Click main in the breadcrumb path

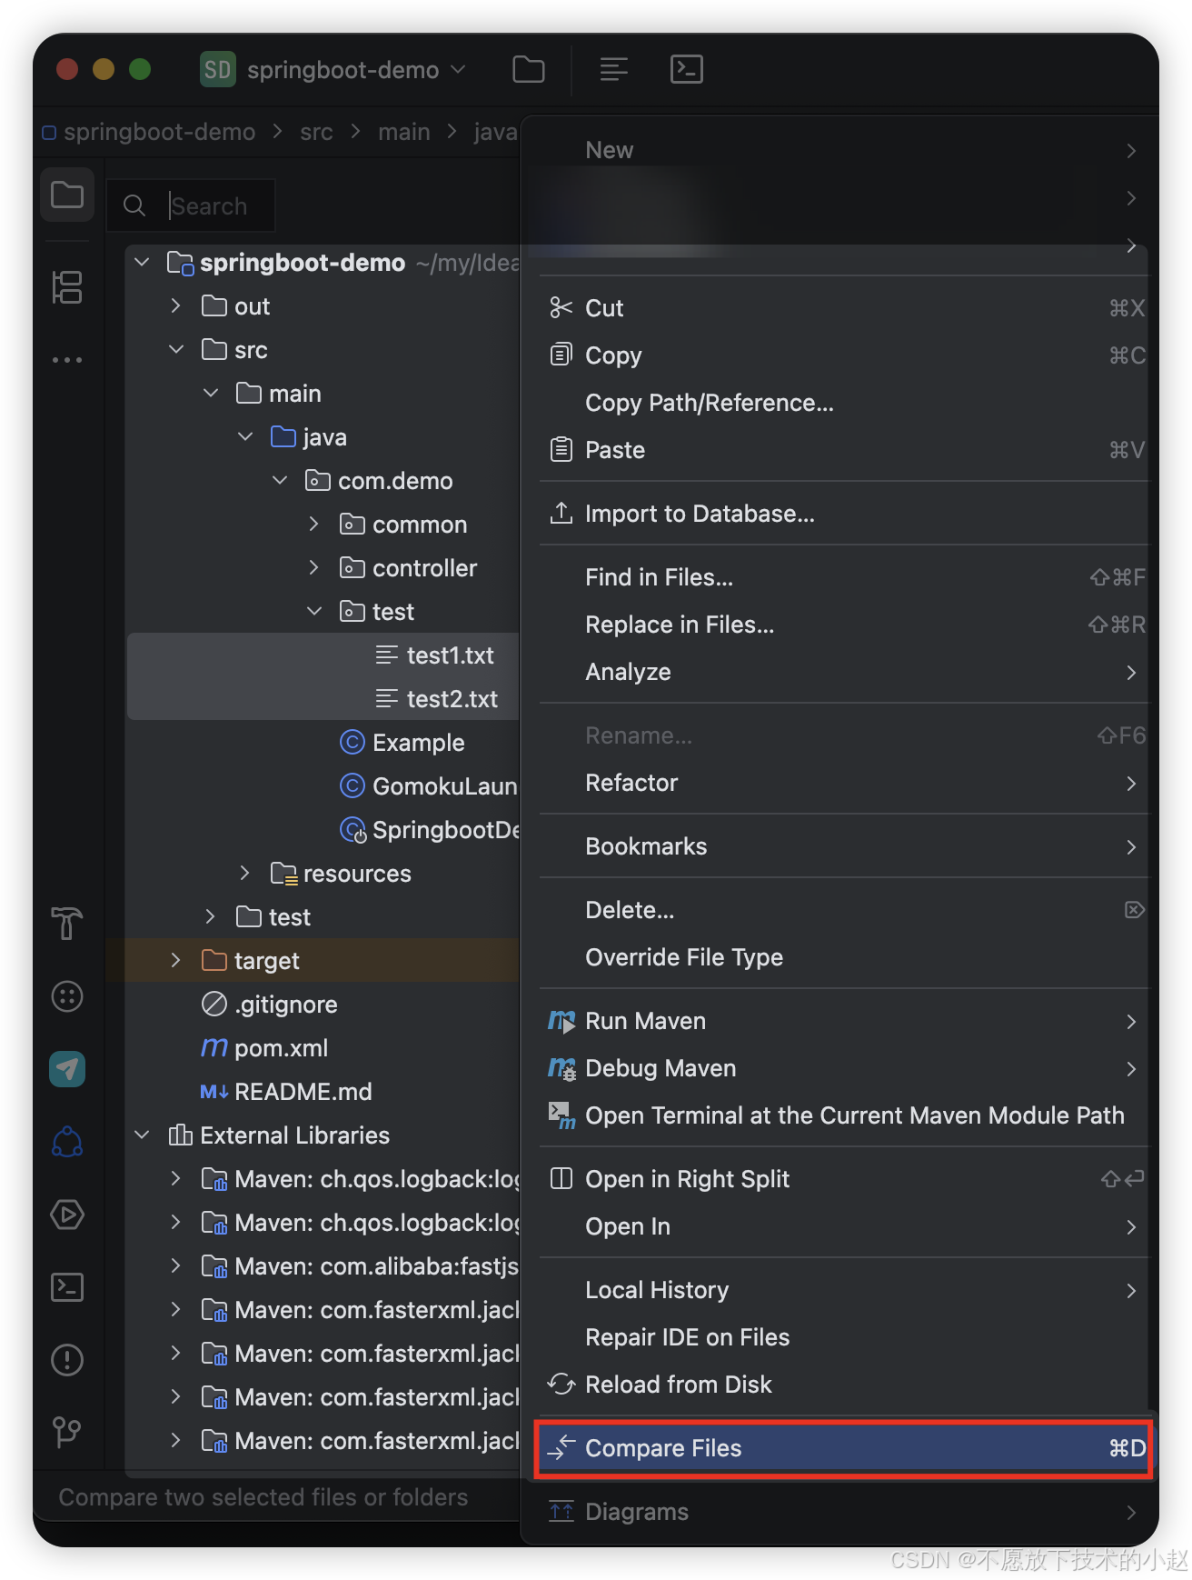403,133
